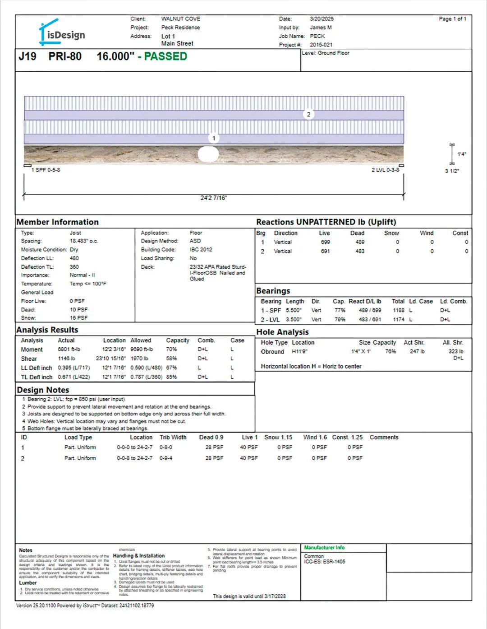Select load marker 2 on the joist diagram

pyautogui.click(x=308, y=114)
